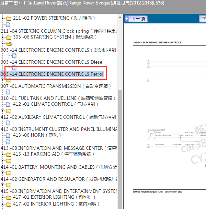This screenshot has width=206, height=209.
Task: Select '211 -04 STEERING COLUMN Clock spring' label
Action: 59,31
